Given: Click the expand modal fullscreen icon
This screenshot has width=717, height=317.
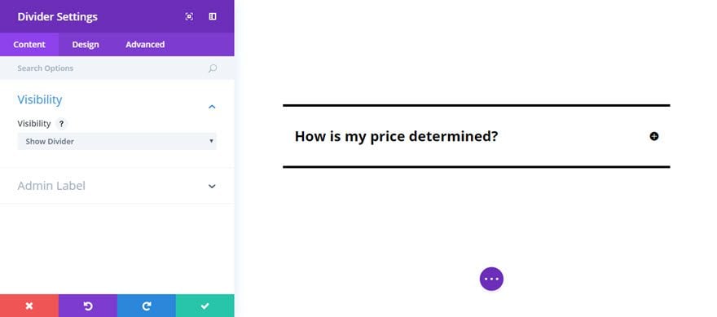Looking at the screenshot, I should tap(189, 16).
